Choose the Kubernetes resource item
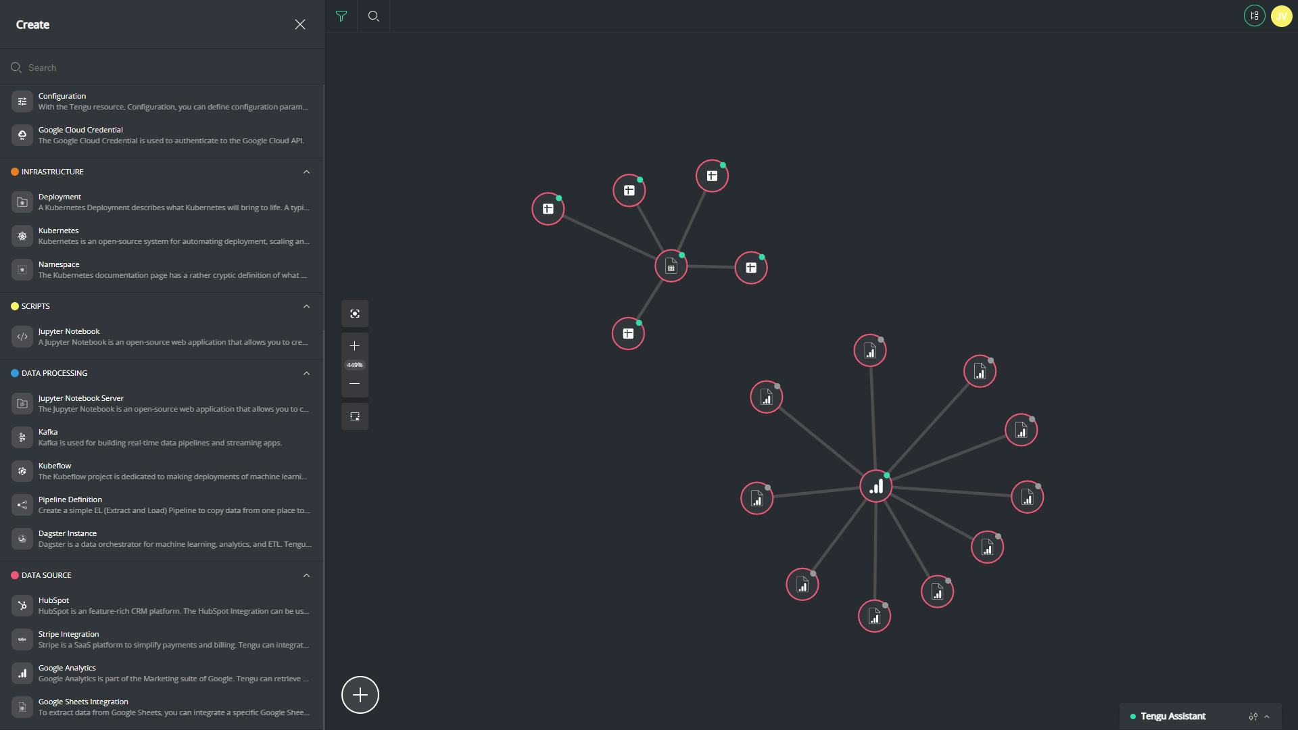The image size is (1298, 730). coord(161,236)
